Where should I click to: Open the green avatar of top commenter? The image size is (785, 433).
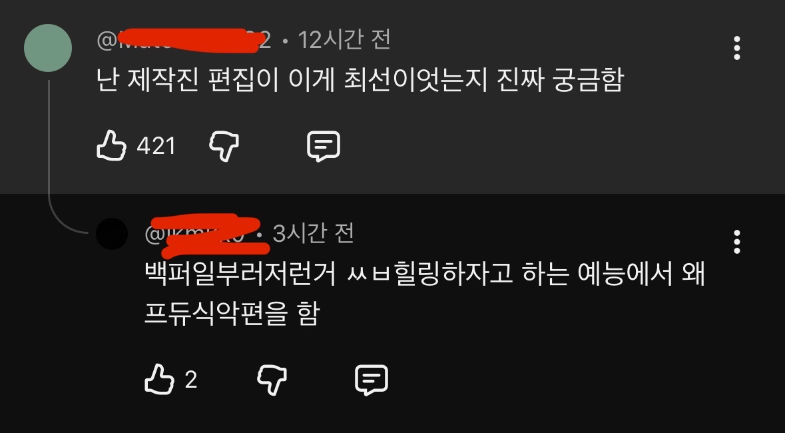click(48, 48)
